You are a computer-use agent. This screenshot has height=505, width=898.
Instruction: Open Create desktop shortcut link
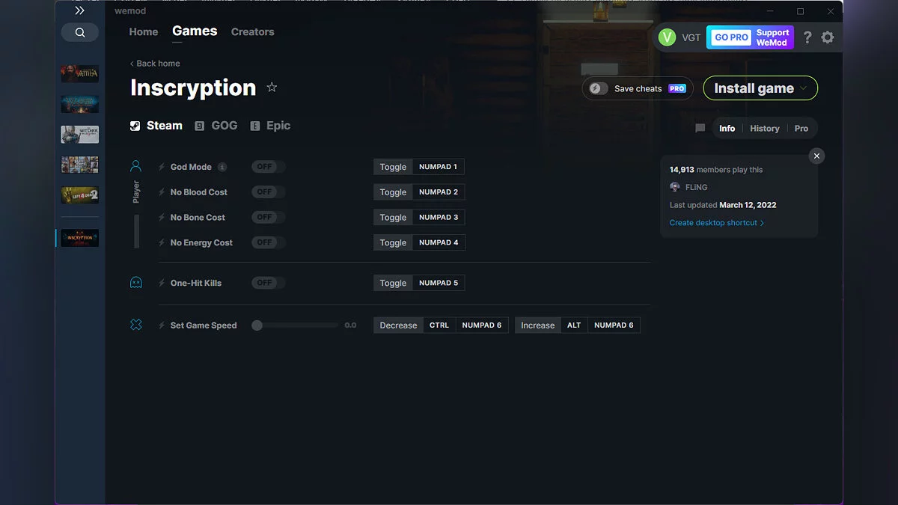tap(713, 222)
